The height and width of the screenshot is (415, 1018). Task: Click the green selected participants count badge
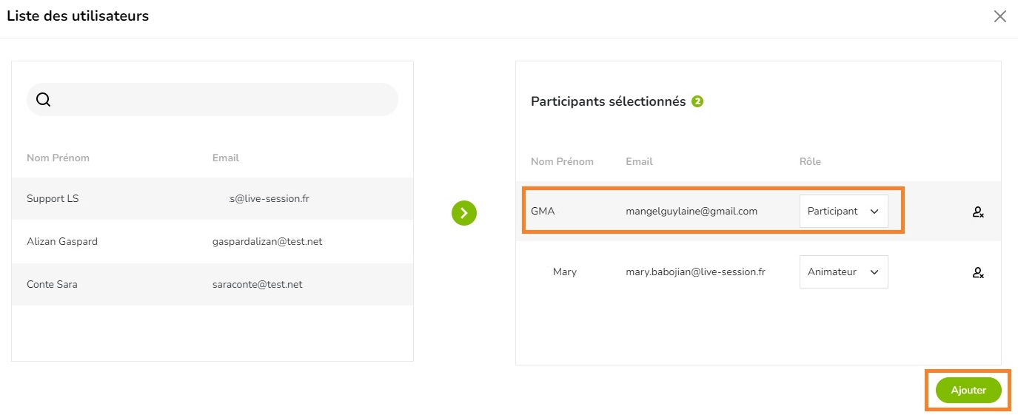point(697,101)
